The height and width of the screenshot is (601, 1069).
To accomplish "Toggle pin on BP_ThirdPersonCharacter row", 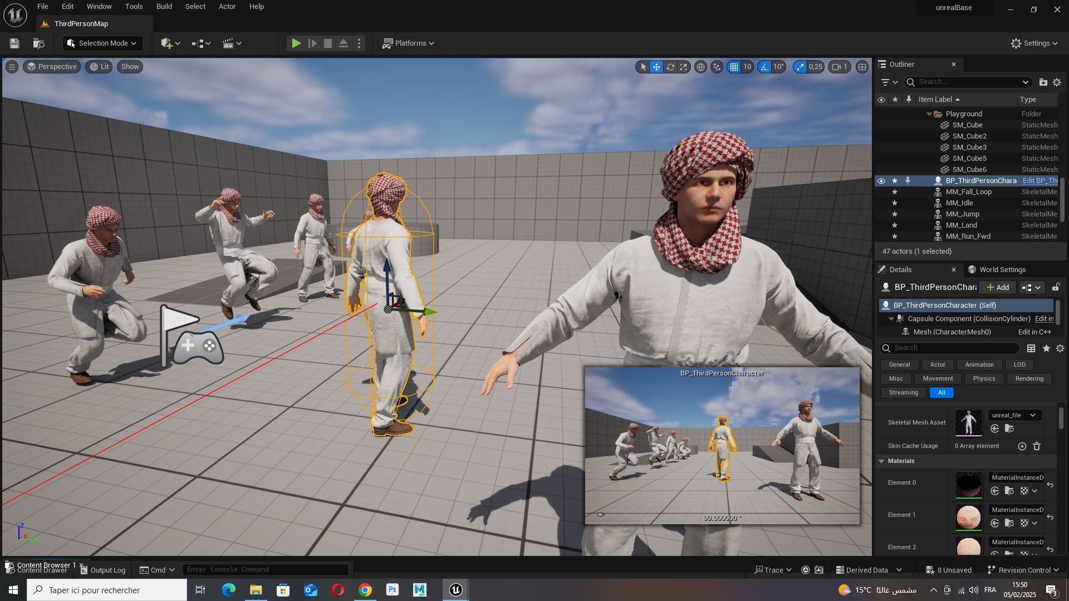I will (908, 181).
